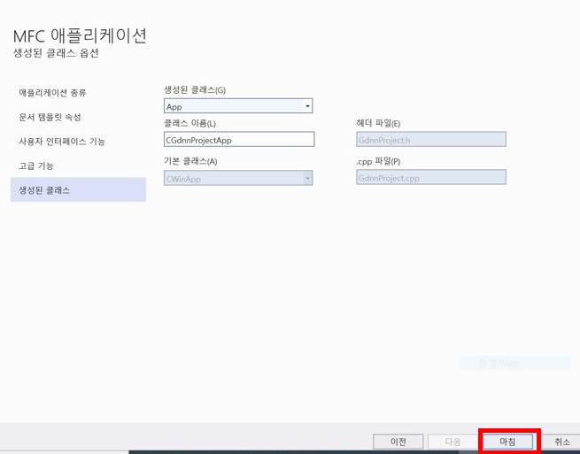Click the MFC 애플리케이션 title text
The width and height of the screenshot is (580, 454).
coord(80,36)
